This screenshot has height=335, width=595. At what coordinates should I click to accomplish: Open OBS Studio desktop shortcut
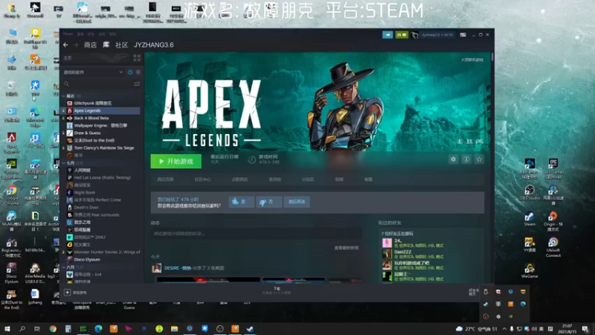530,192
